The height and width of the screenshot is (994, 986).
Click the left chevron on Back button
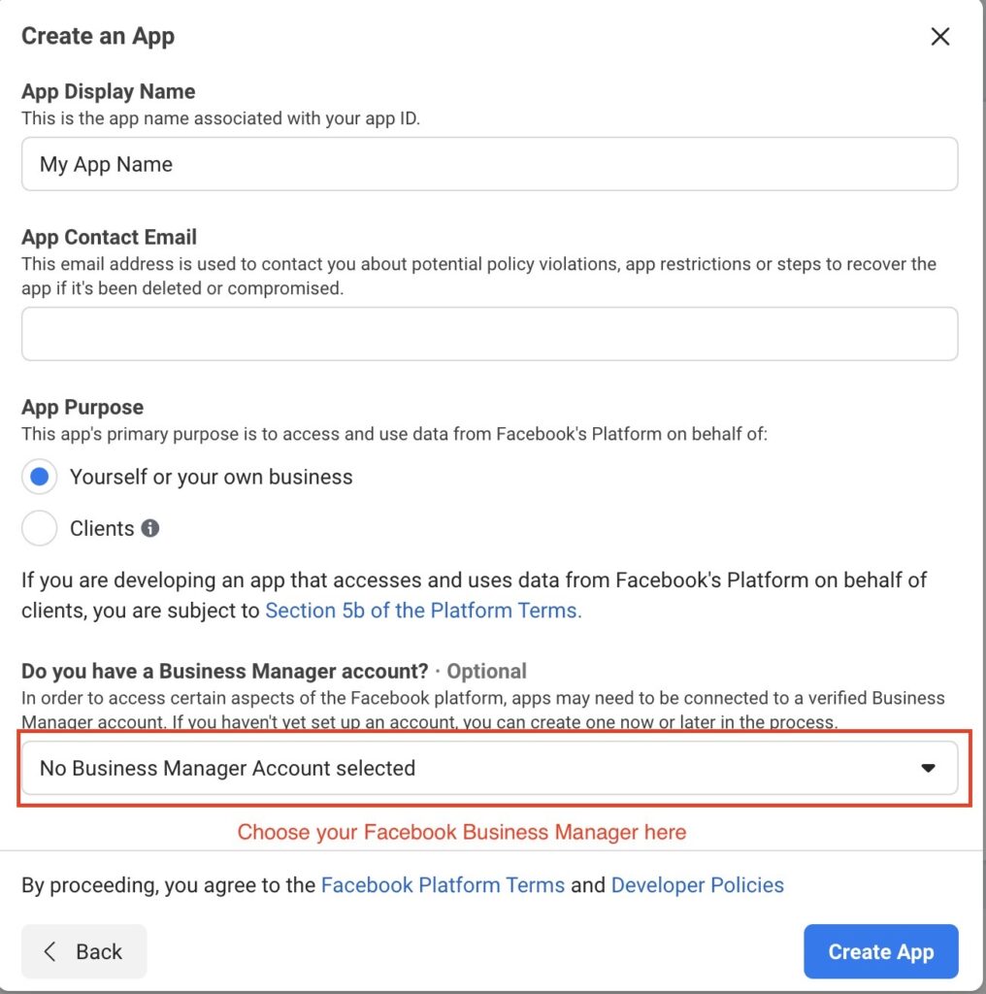point(50,951)
